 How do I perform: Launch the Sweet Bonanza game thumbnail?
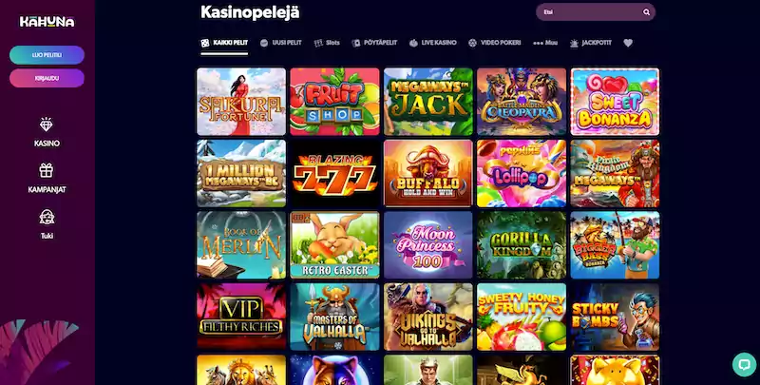point(615,102)
